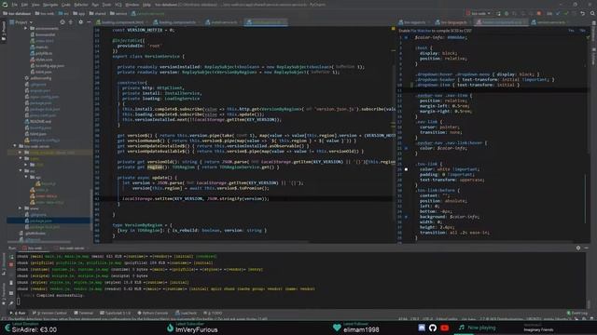
Task: Click the Discord icon in stream overlay
Action: [422, 328]
